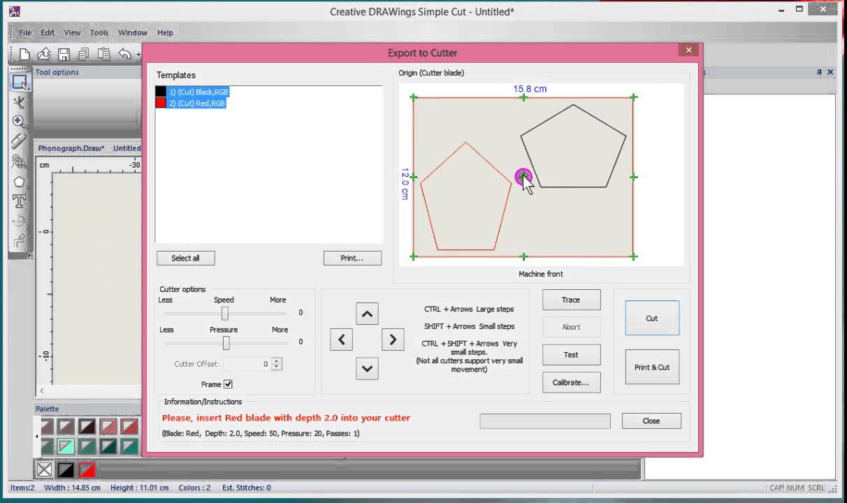Click the move down arrow button
847x503 pixels.
pyautogui.click(x=367, y=368)
